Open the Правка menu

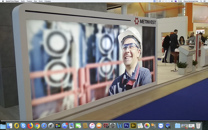click(29, 1)
